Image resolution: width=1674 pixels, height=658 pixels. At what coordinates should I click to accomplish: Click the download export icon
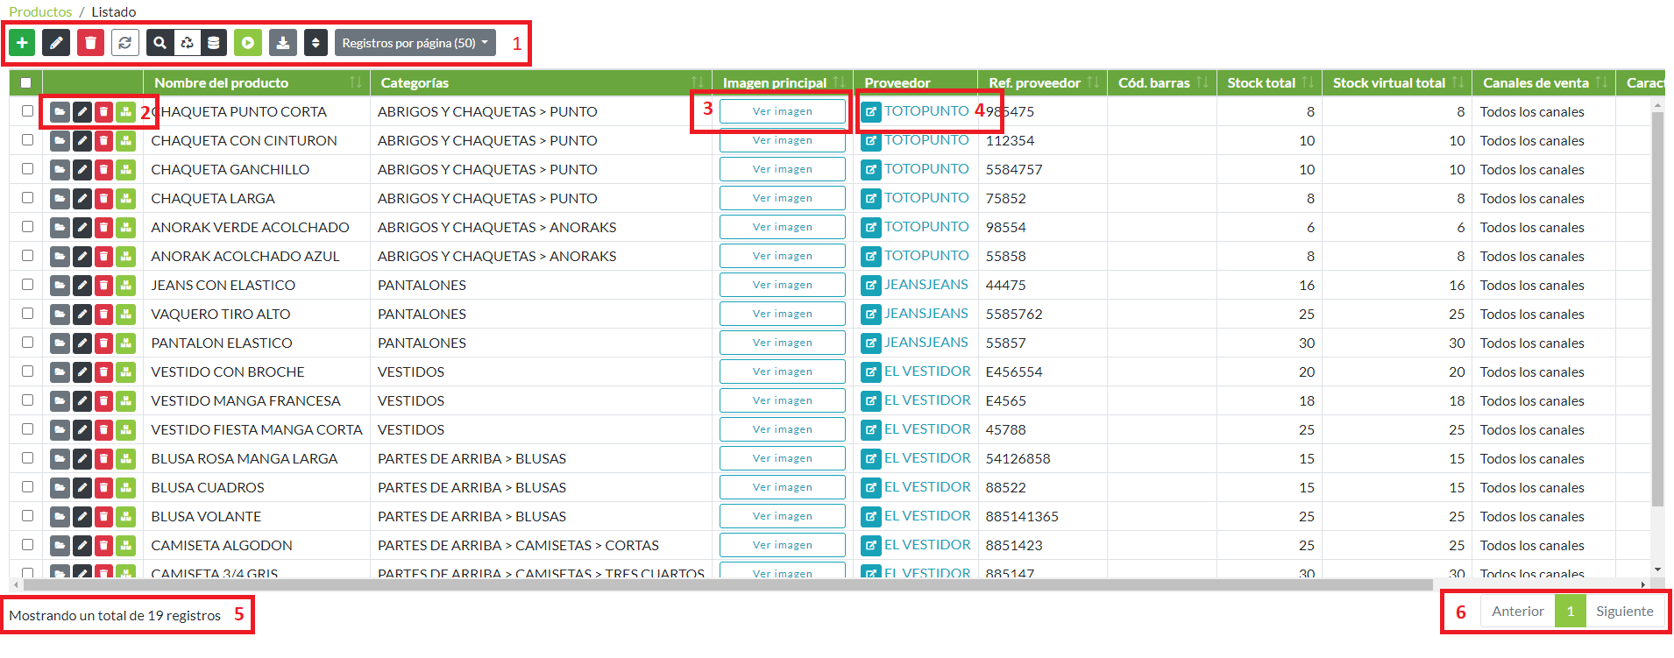(x=282, y=43)
